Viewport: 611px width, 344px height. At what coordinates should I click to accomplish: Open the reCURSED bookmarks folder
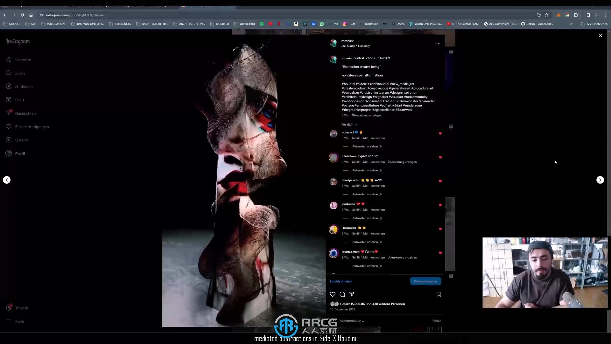point(220,24)
